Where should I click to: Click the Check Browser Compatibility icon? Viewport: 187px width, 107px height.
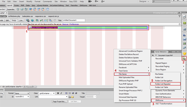46,20
